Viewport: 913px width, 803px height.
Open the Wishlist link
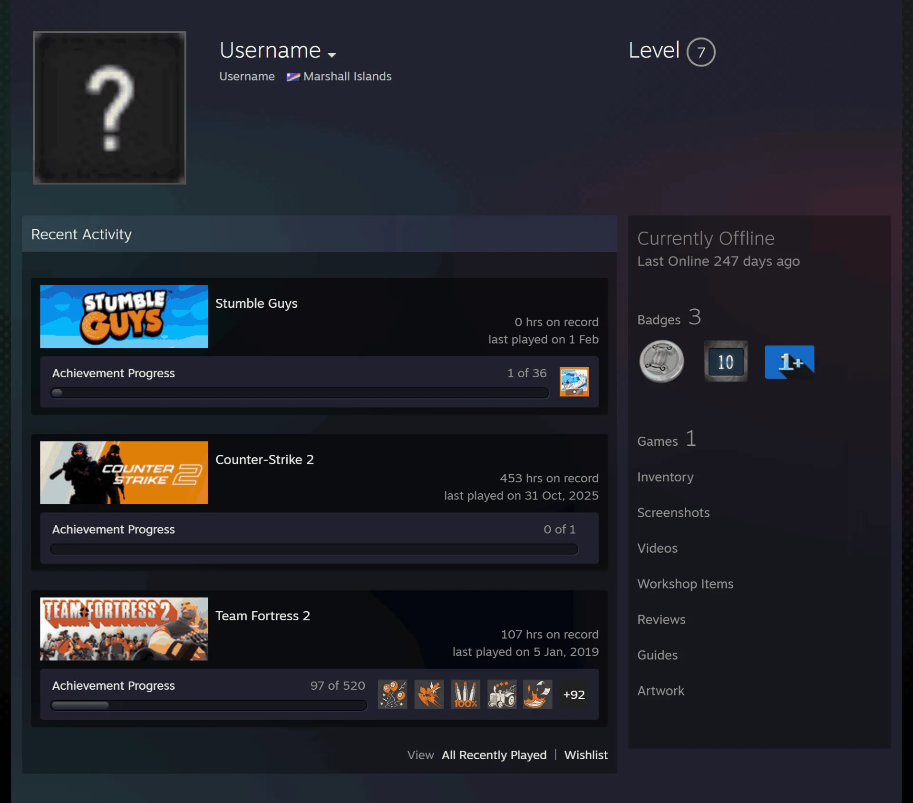click(586, 755)
